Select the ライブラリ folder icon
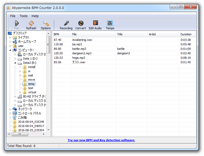Viewport: 204px width, 156px height. tap(15, 38)
